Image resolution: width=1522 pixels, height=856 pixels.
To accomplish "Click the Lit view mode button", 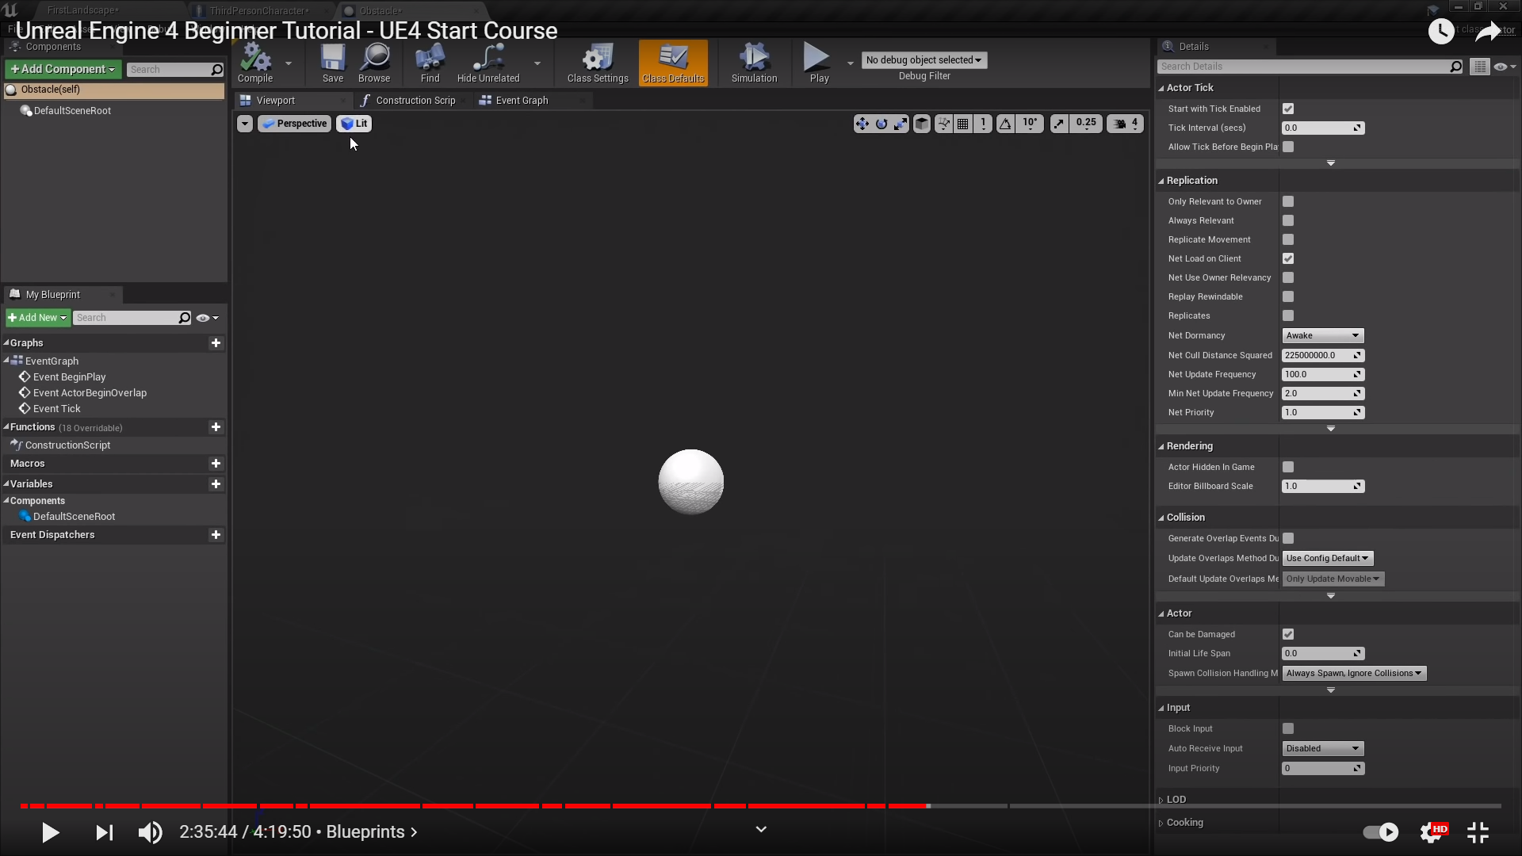I will point(354,124).
